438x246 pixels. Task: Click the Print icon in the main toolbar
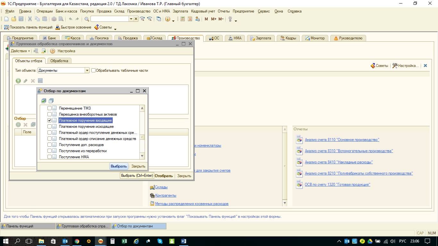[x=54, y=19]
